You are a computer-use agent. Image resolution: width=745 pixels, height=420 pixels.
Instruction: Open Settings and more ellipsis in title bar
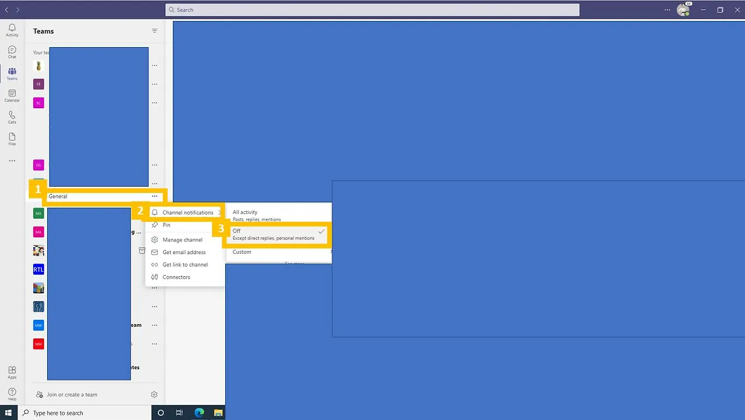coord(668,10)
